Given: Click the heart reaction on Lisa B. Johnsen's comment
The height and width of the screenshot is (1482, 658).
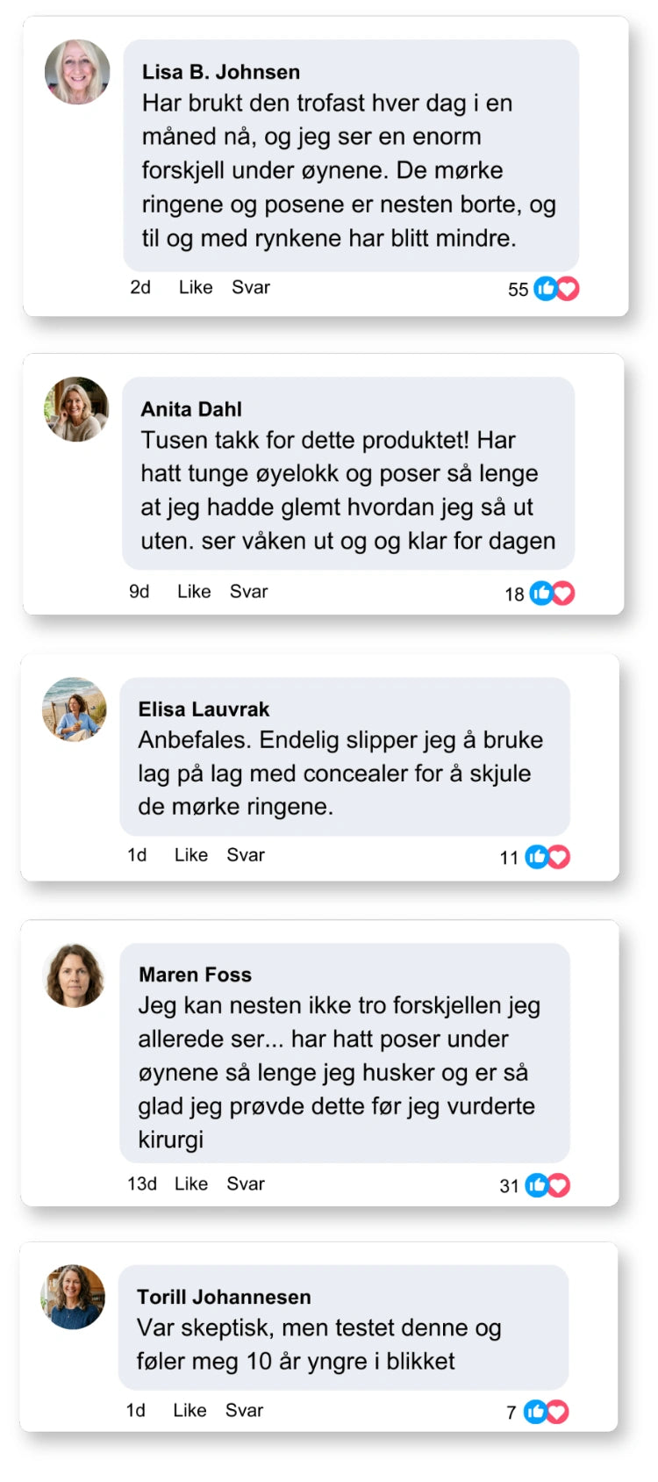Looking at the screenshot, I should pyautogui.click(x=568, y=288).
